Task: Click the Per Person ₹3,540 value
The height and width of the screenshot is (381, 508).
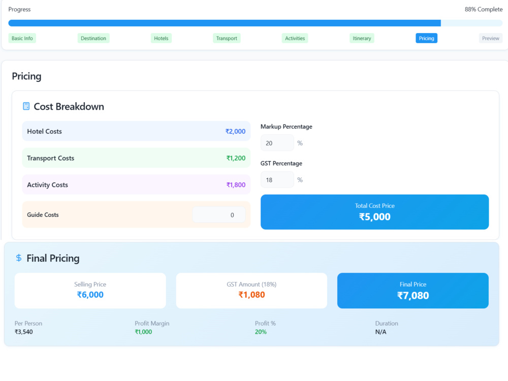Action: pos(24,332)
